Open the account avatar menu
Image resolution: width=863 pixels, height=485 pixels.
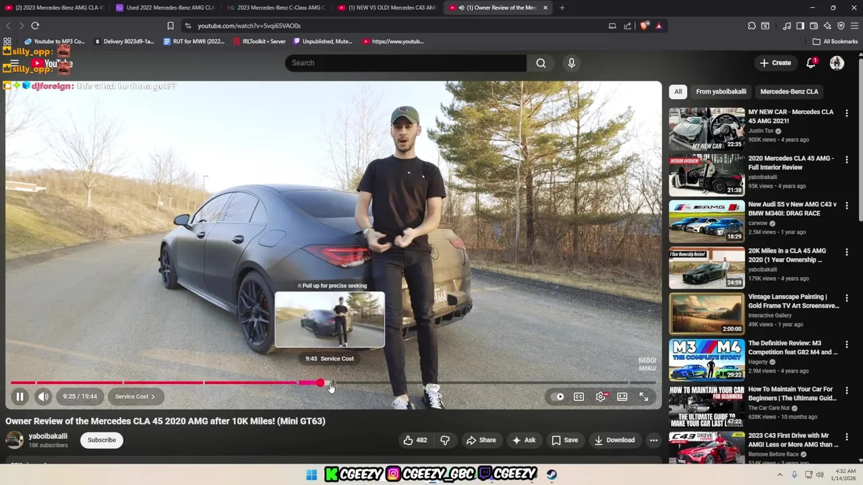pos(837,63)
